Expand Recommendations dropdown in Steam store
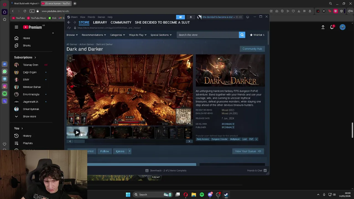This screenshot has width=354, height=199. coord(94,35)
